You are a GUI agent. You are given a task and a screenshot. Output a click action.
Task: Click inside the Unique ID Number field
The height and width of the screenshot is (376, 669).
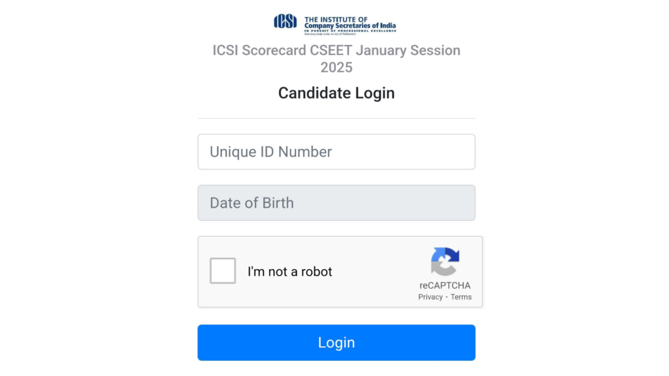point(336,151)
